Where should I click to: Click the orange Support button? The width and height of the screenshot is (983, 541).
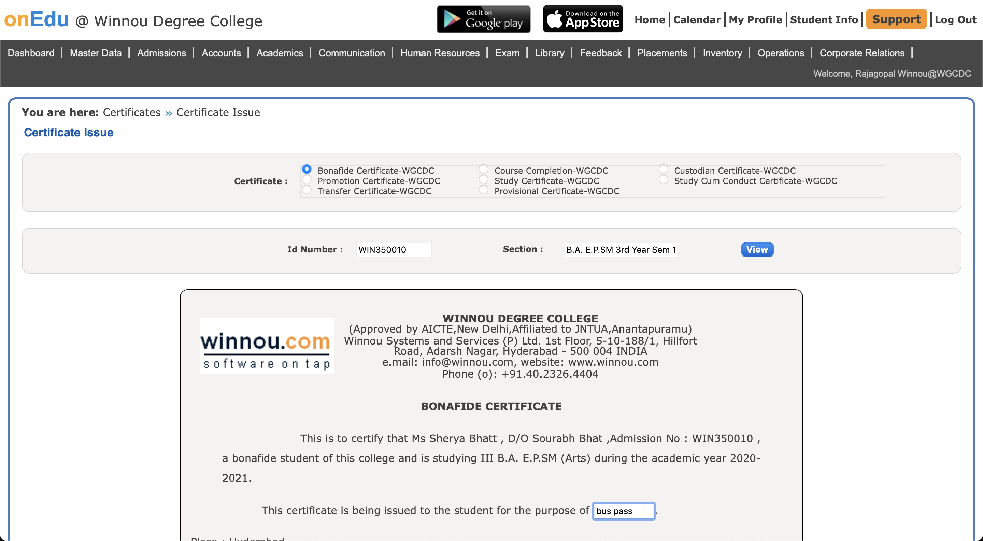point(896,19)
